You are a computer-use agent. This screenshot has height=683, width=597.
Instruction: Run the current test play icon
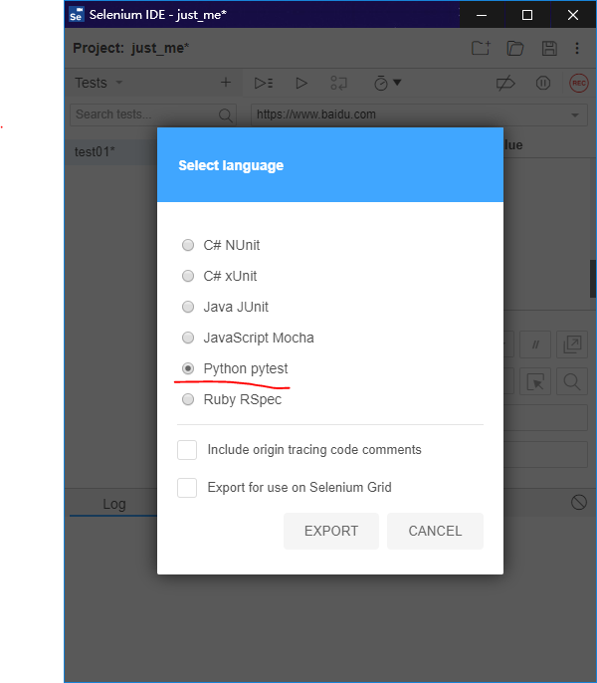click(300, 83)
